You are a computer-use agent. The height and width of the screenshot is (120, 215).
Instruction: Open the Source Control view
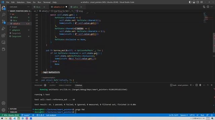pyautogui.click(x=3, y=22)
